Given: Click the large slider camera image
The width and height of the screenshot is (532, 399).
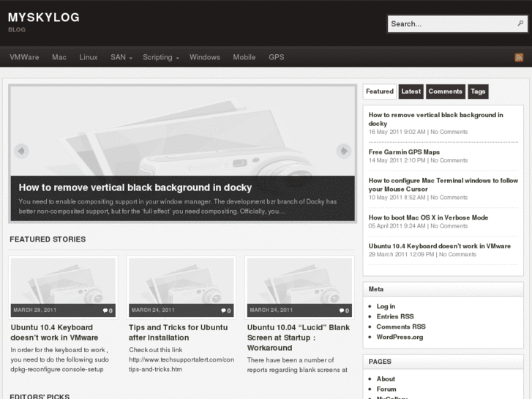Looking at the screenshot, I should click(182, 131).
